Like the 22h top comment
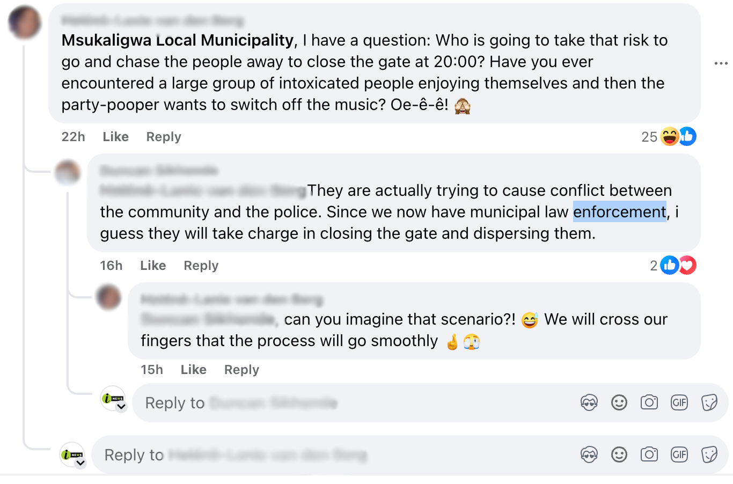This screenshot has width=733, height=484. coord(115,137)
